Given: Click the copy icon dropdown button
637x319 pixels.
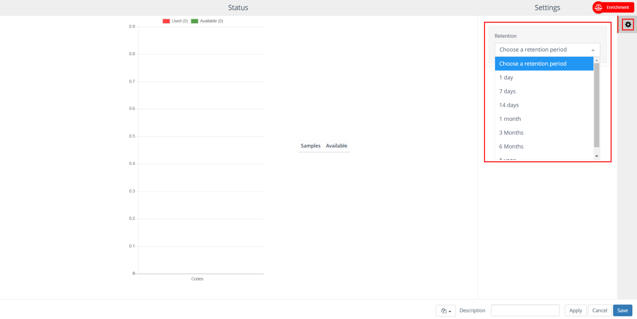Looking at the screenshot, I should point(446,311).
